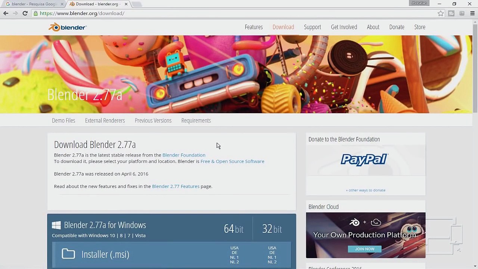The height and width of the screenshot is (269, 478).
Task: Click the 'Download Blender 2.77a' heading
Action: 95,145
